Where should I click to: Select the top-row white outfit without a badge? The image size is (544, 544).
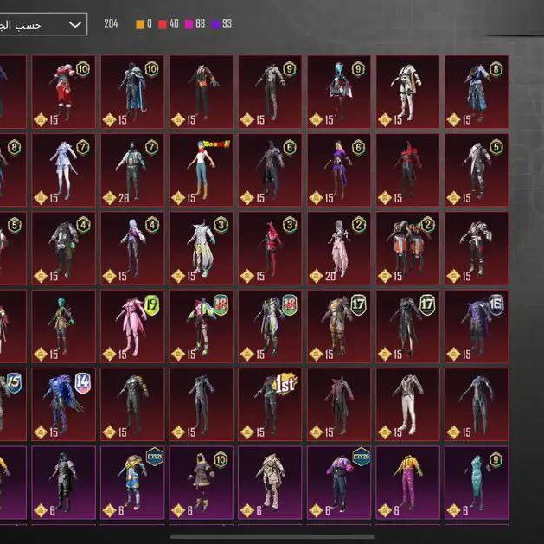click(407, 92)
